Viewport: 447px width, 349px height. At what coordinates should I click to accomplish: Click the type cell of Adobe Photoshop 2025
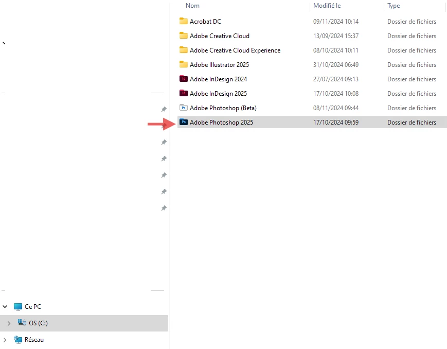(412, 122)
